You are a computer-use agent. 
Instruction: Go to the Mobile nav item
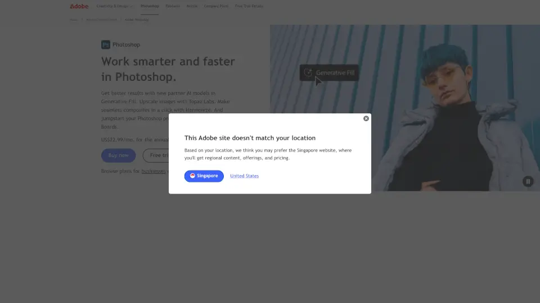coord(192,6)
